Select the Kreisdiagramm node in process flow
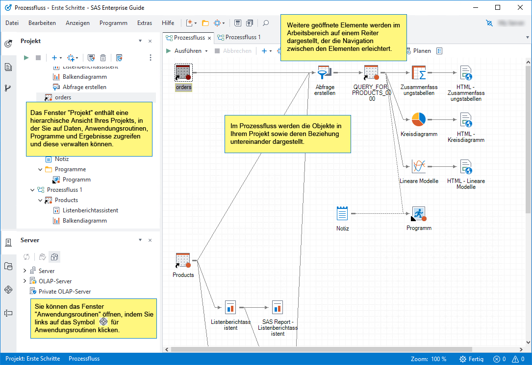 pos(419,124)
